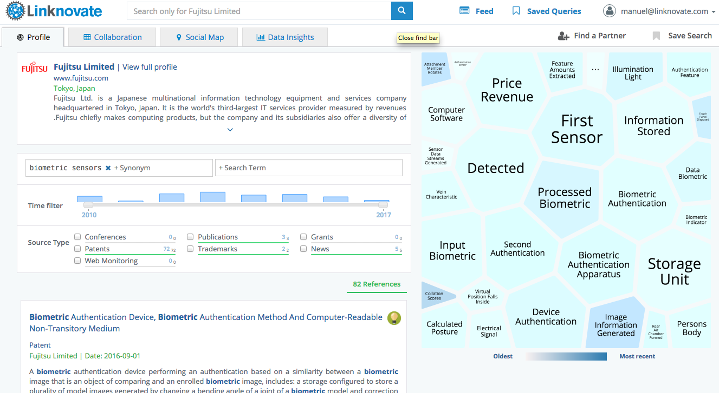719x393 pixels.
Task: Expand the ellipsis treemap cell
Action: [x=595, y=70]
